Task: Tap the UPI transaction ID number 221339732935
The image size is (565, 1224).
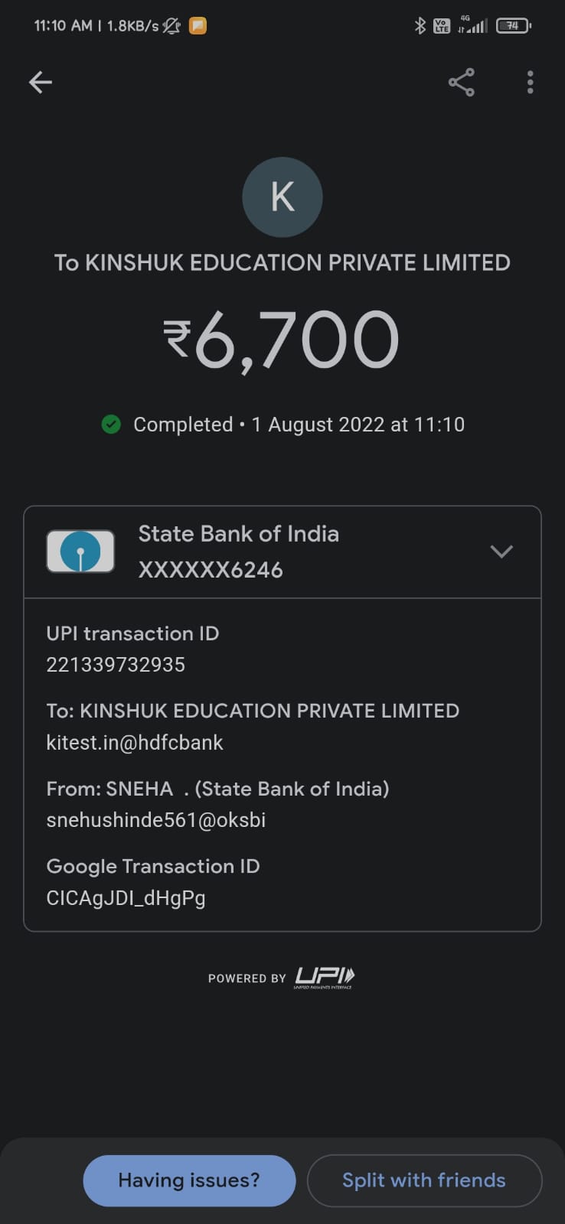Action: coord(116,665)
